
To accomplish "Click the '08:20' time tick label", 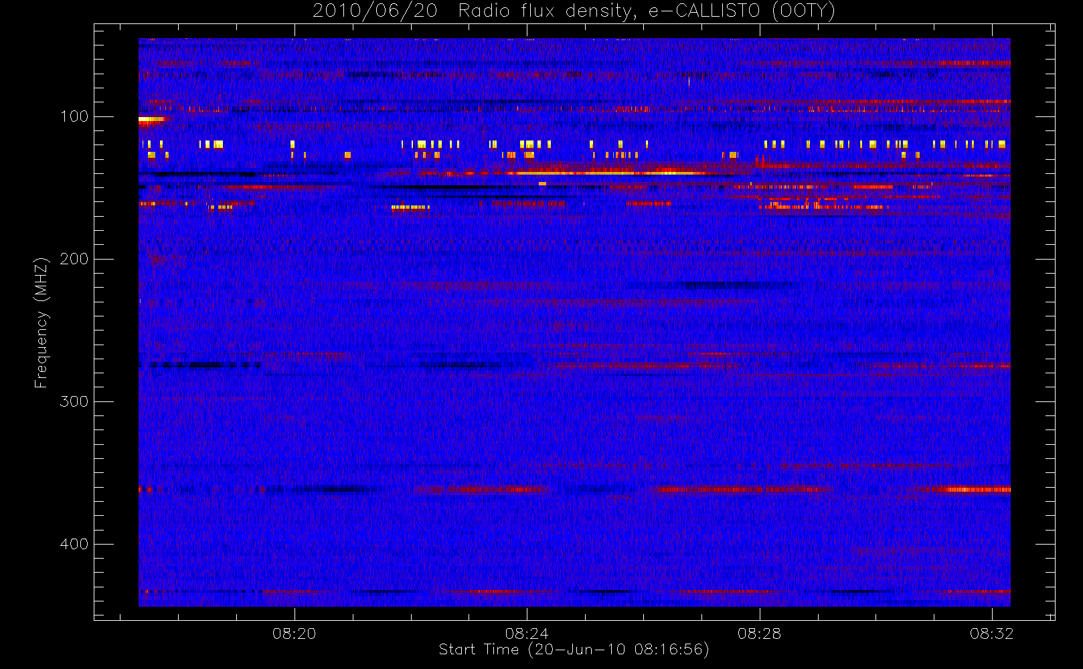I will 294,634.
